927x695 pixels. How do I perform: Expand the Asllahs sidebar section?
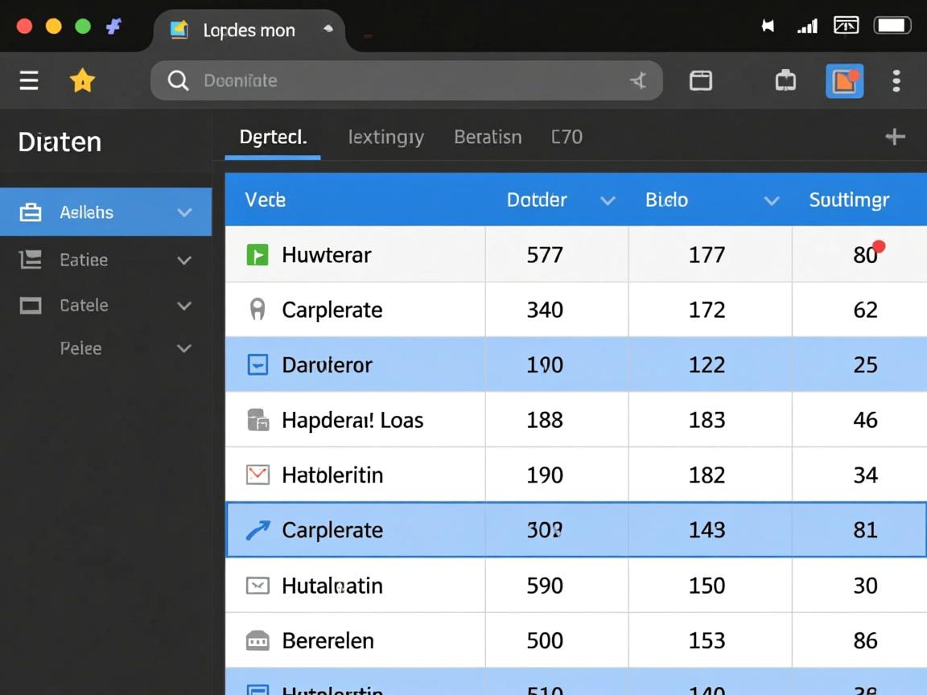[x=184, y=212]
